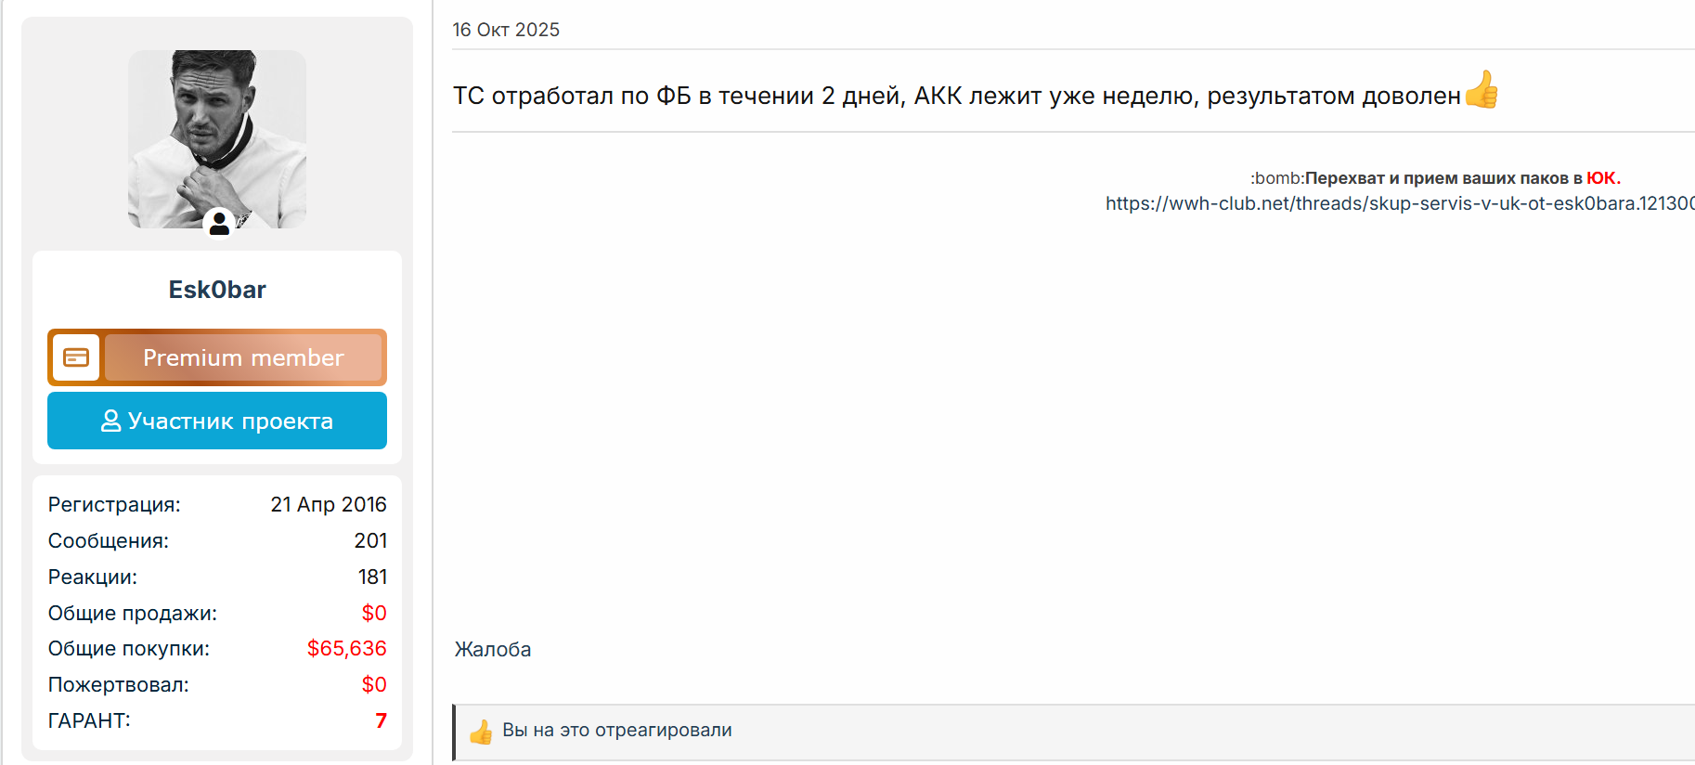Click the Жалоба report link
The image size is (1695, 765).
pyautogui.click(x=493, y=649)
